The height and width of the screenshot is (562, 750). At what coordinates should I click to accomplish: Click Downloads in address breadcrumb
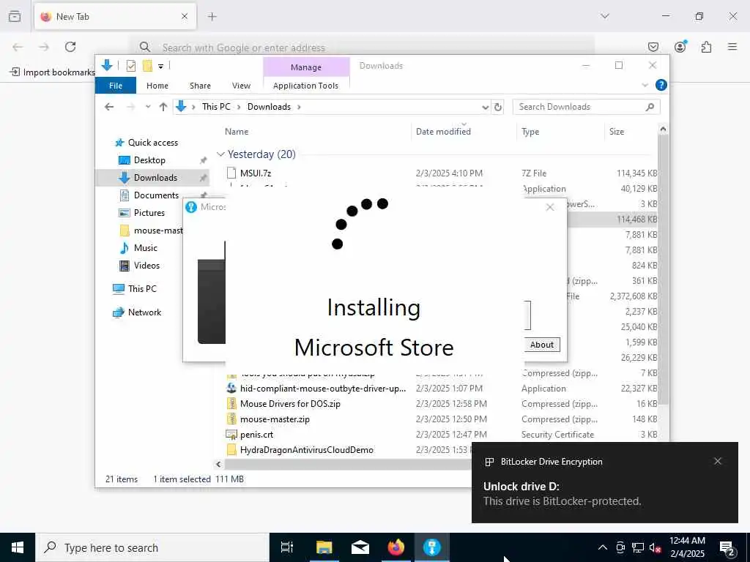tap(269, 107)
